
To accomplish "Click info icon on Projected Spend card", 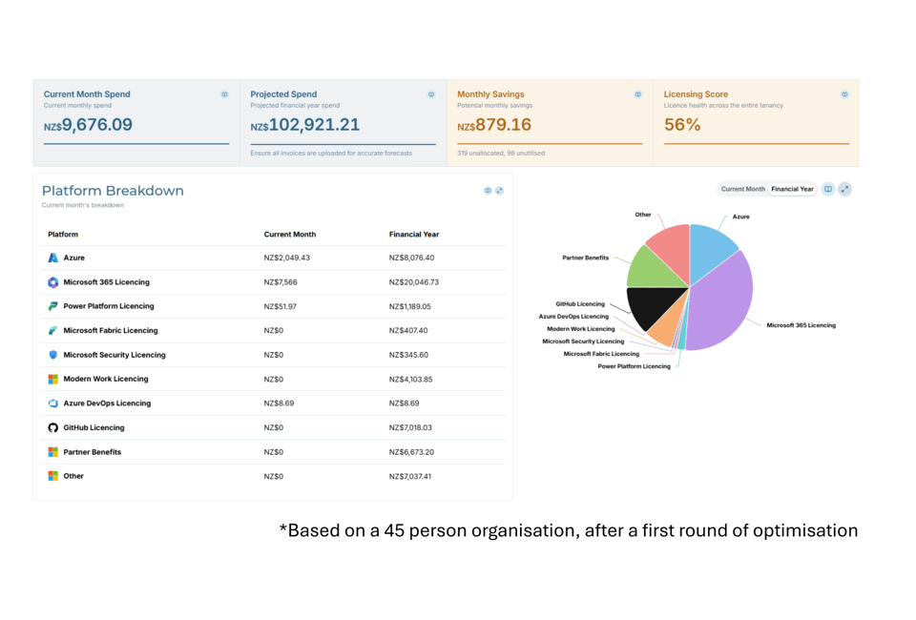I will click(x=431, y=94).
